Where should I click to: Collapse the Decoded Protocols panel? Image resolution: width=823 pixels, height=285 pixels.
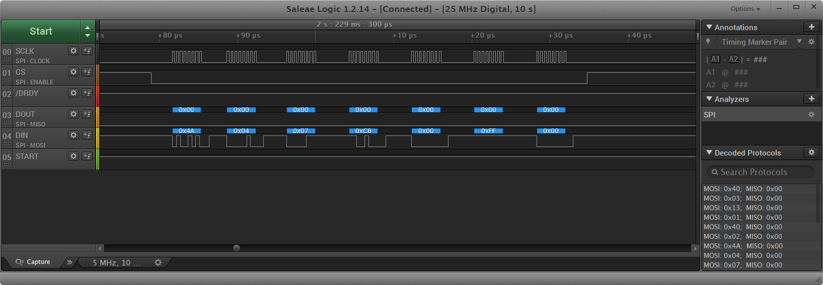coord(709,153)
